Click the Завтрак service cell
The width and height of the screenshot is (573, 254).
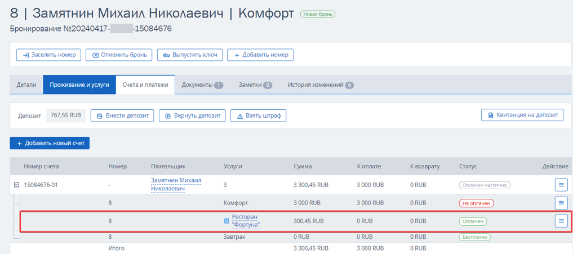click(233, 237)
